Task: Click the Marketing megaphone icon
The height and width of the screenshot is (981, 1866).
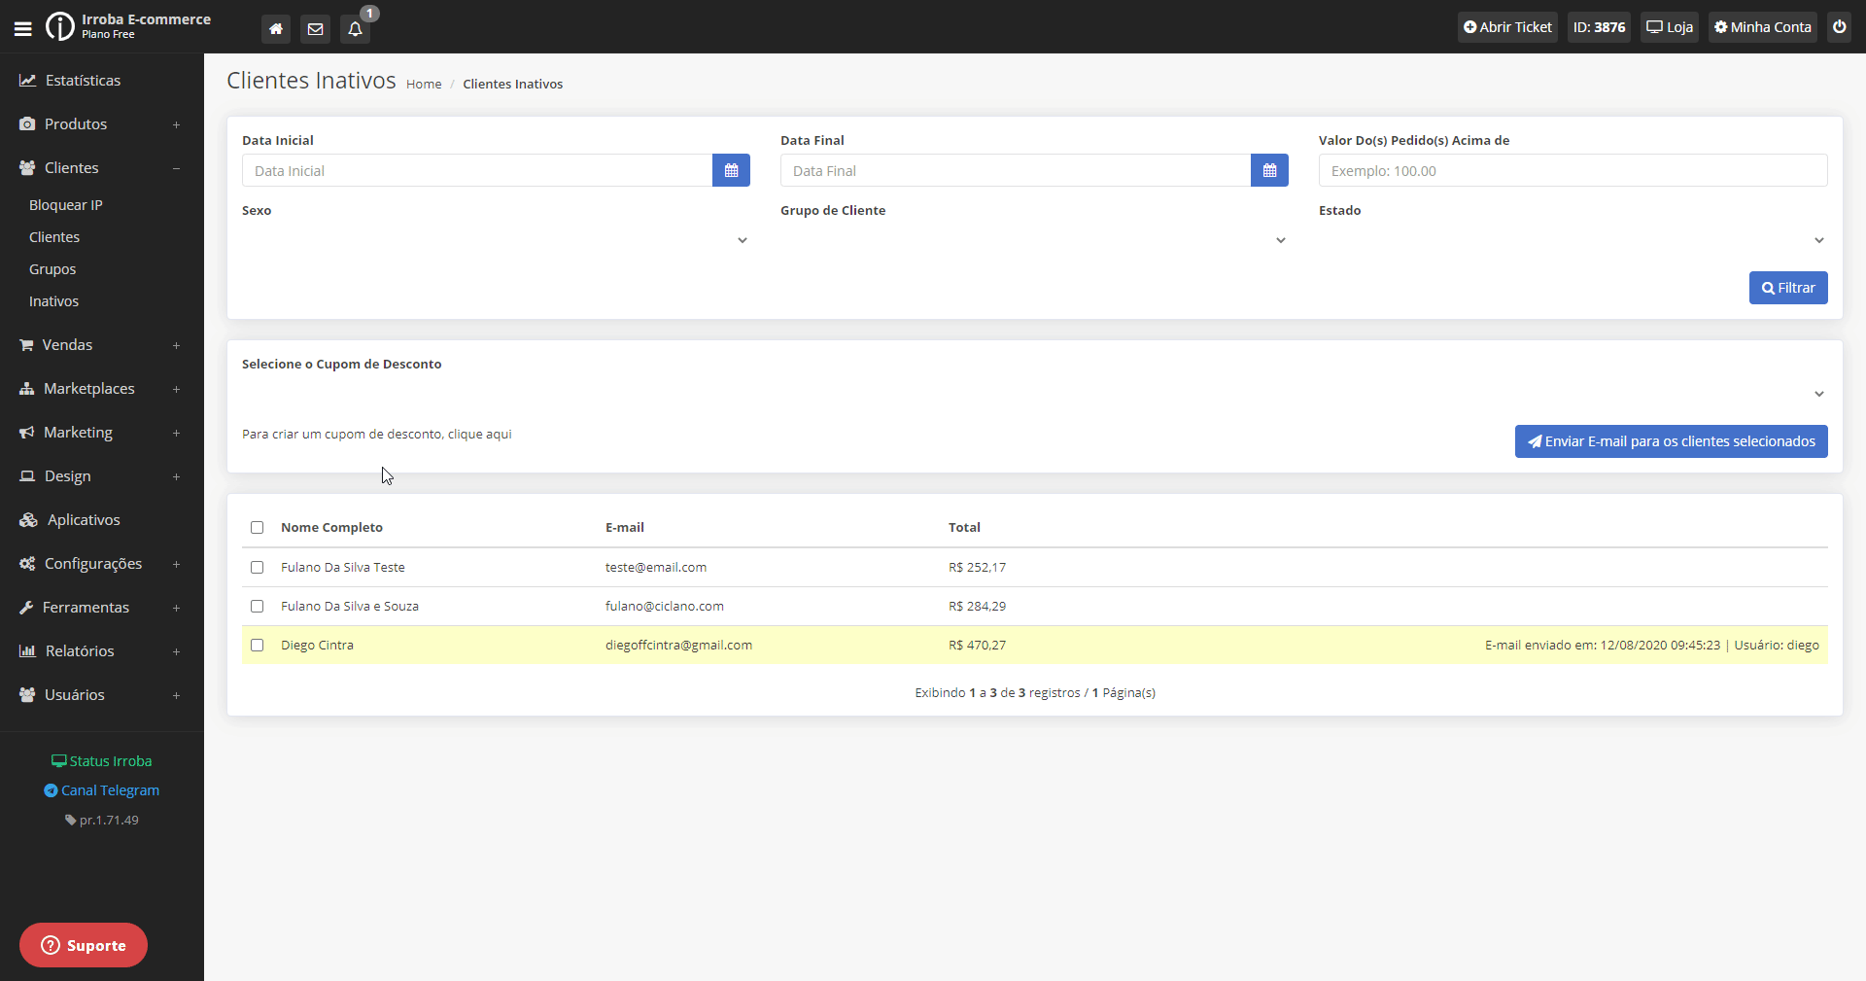Action: coord(27,433)
